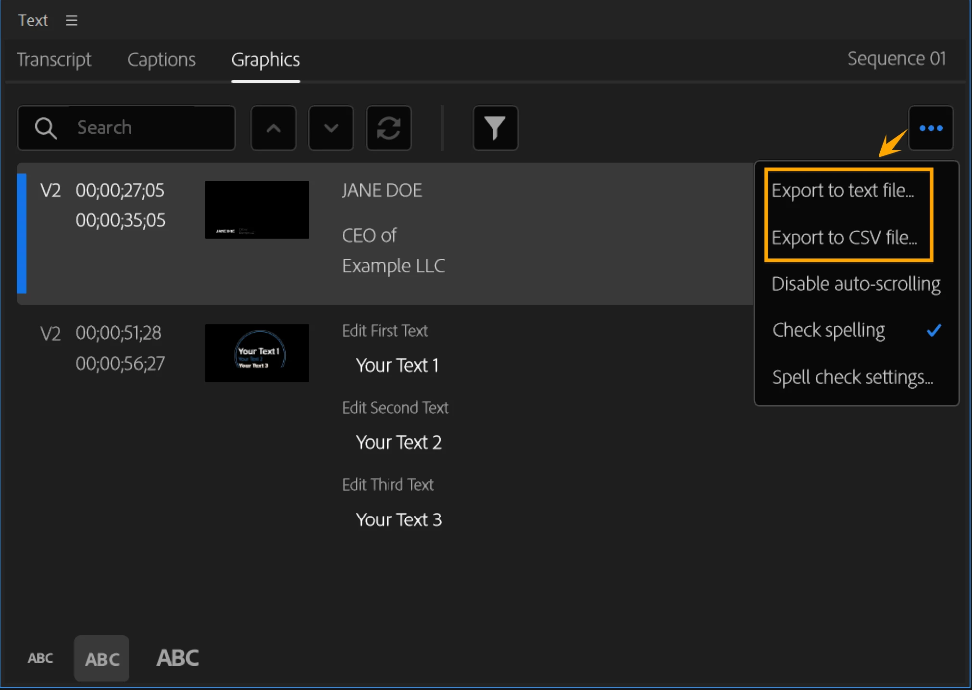Click the Your Text 2 entry

[398, 442]
